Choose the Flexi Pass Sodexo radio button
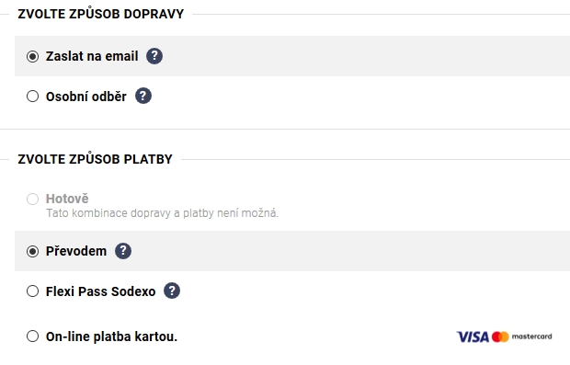 coord(33,291)
